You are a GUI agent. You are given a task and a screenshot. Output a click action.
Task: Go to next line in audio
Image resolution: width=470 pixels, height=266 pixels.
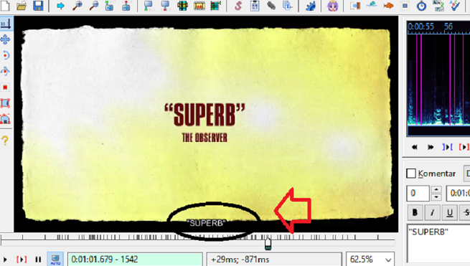pyautogui.click(x=431, y=147)
